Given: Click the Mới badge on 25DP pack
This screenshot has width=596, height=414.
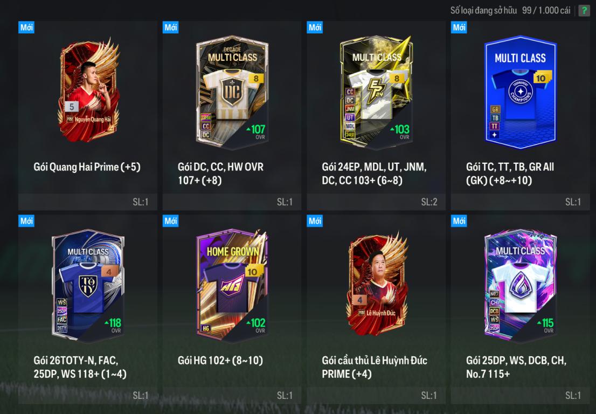Looking at the screenshot, I should (459, 220).
